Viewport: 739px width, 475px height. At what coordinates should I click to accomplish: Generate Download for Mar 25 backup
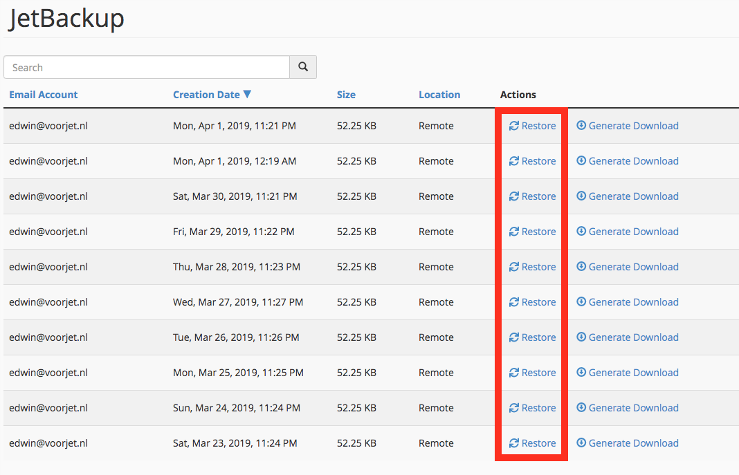[x=628, y=373]
